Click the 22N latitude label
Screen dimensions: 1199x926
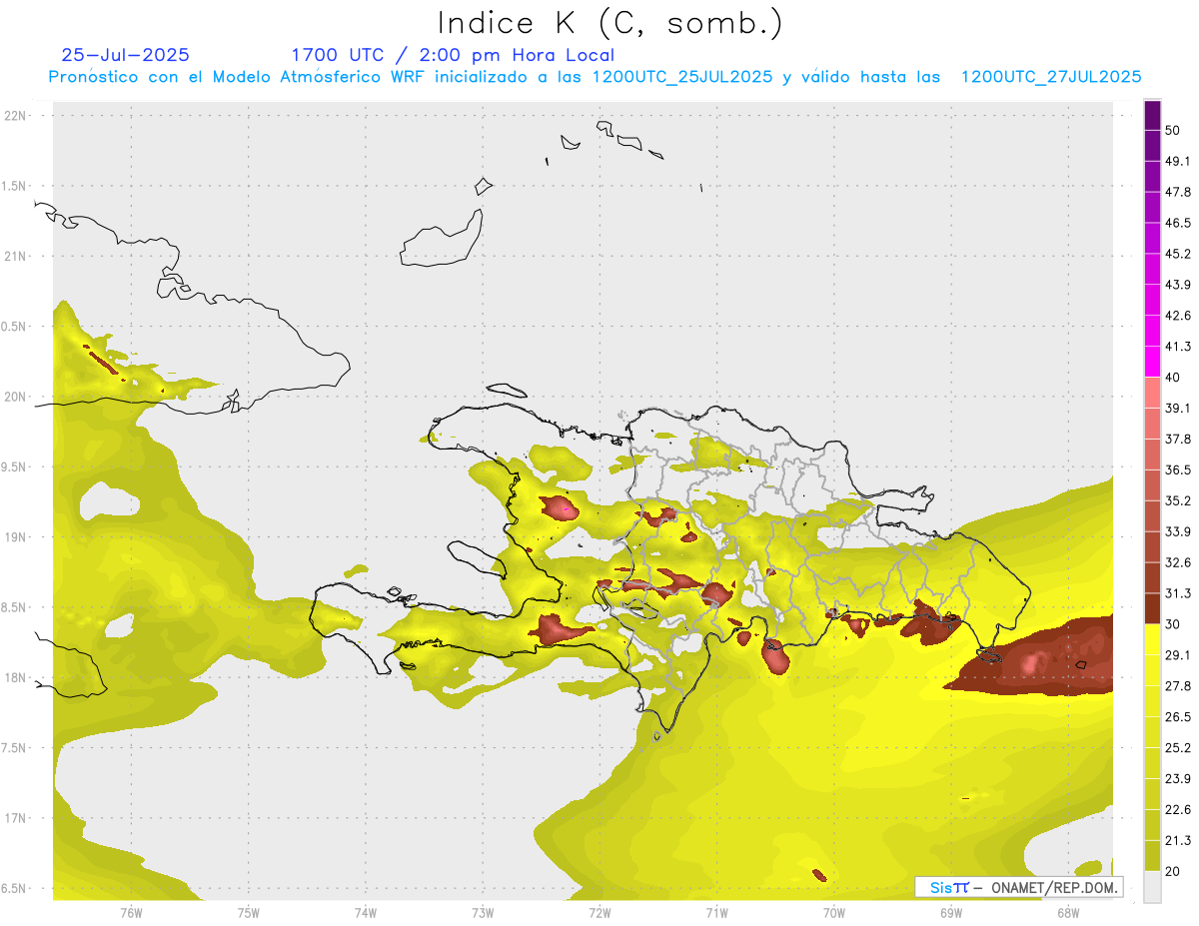[x=15, y=115]
